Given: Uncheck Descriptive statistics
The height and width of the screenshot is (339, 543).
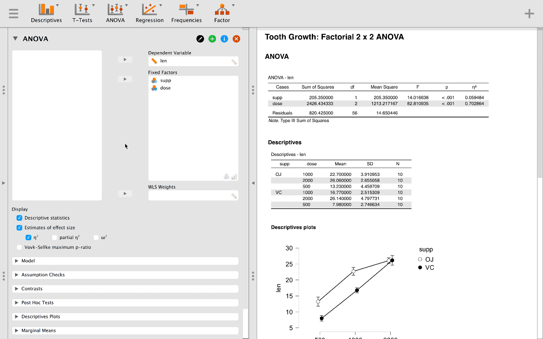Looking at the screenshot, I should point(19,218).
